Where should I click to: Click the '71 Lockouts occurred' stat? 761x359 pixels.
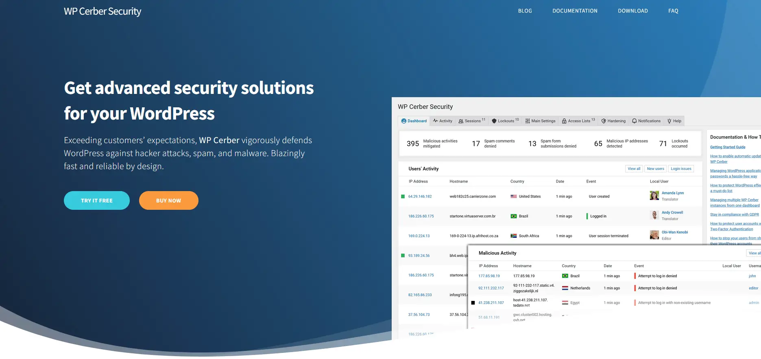pos(674,144)
